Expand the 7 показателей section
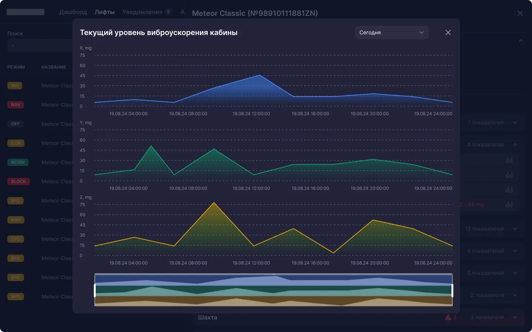 tap(515, 122)
